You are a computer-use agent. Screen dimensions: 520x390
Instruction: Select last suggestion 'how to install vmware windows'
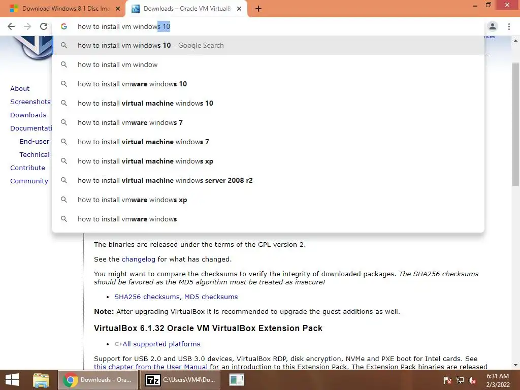click(268, 219)
